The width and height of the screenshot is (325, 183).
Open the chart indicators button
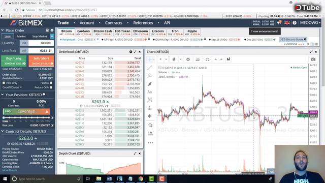[198, 59]
